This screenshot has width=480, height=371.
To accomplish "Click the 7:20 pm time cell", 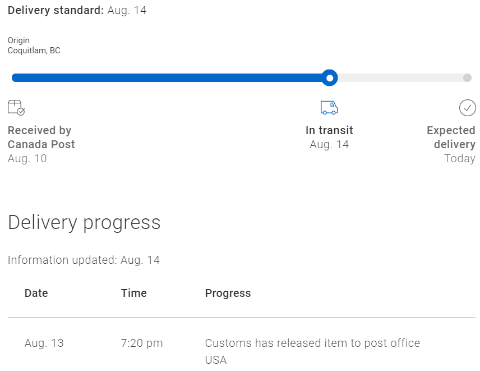I will pyautogui.click(x=142, y=343).
